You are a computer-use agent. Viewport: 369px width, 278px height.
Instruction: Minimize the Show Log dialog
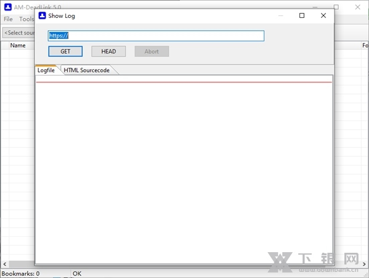280,15
